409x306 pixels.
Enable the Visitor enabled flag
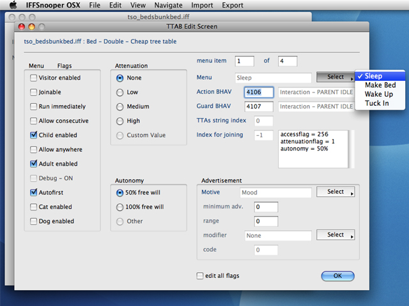(x=33, y=78)
